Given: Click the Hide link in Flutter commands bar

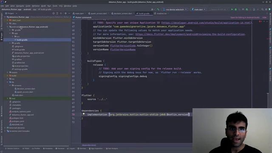Looking at the screenshot, I should [x=264, y=17].
